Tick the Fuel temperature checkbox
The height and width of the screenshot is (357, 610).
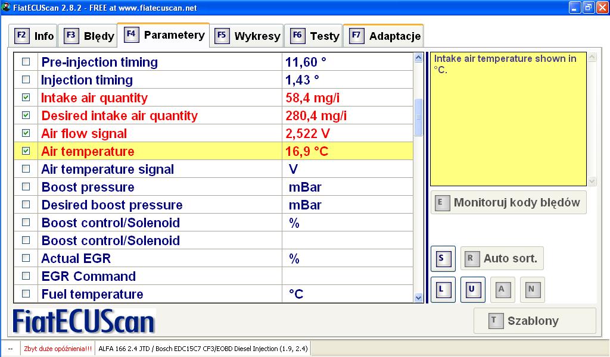pos(26,294)
